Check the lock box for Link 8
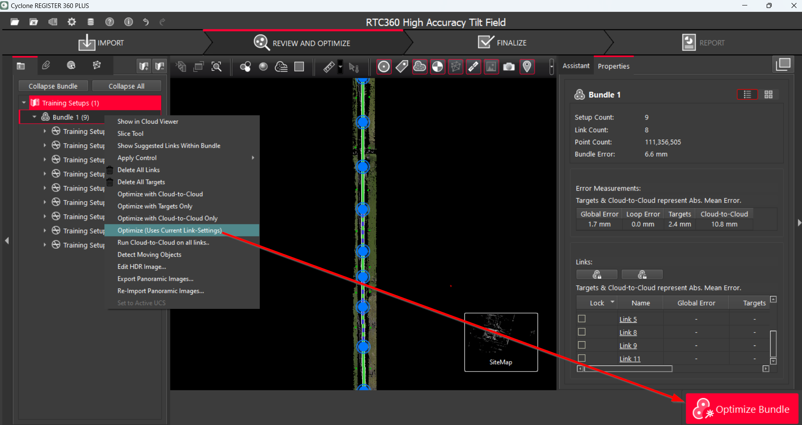This screenshot has width=802, height=425. (582, 332)
